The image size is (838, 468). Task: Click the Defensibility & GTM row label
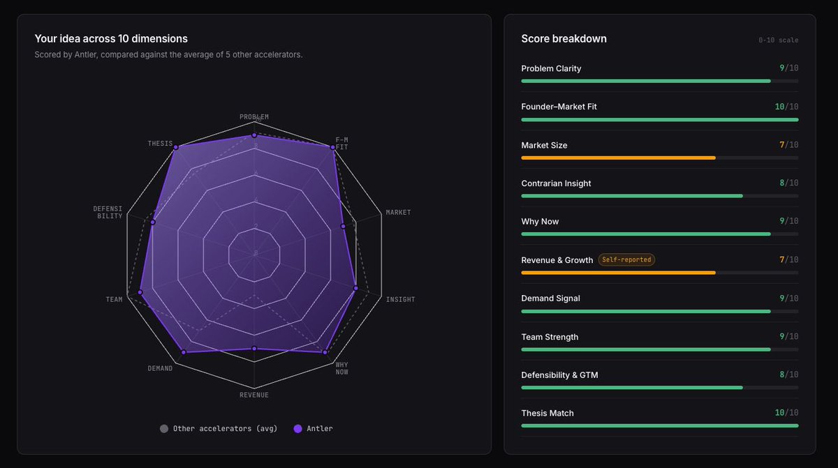coord(559,375)
